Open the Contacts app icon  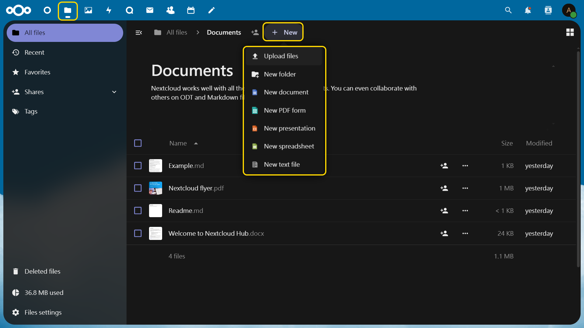tap(171, 10)
